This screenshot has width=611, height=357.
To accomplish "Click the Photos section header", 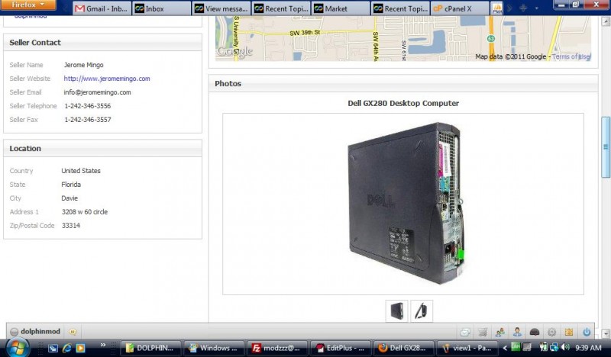I will point(403,83).
